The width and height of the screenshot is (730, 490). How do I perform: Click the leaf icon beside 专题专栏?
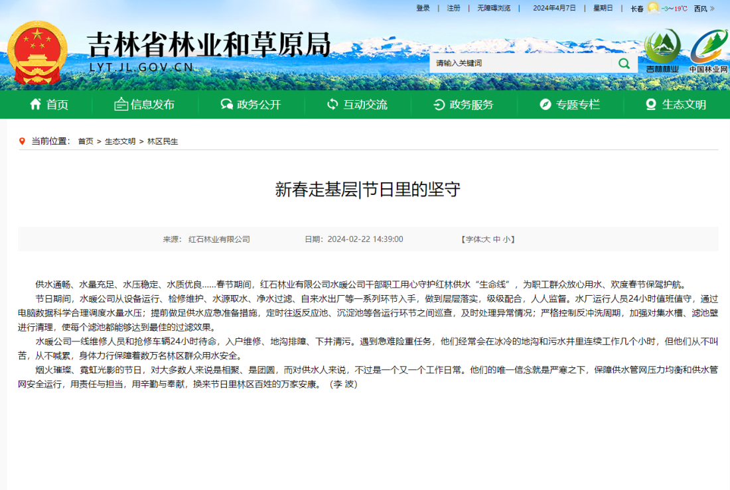click(545, 104)
